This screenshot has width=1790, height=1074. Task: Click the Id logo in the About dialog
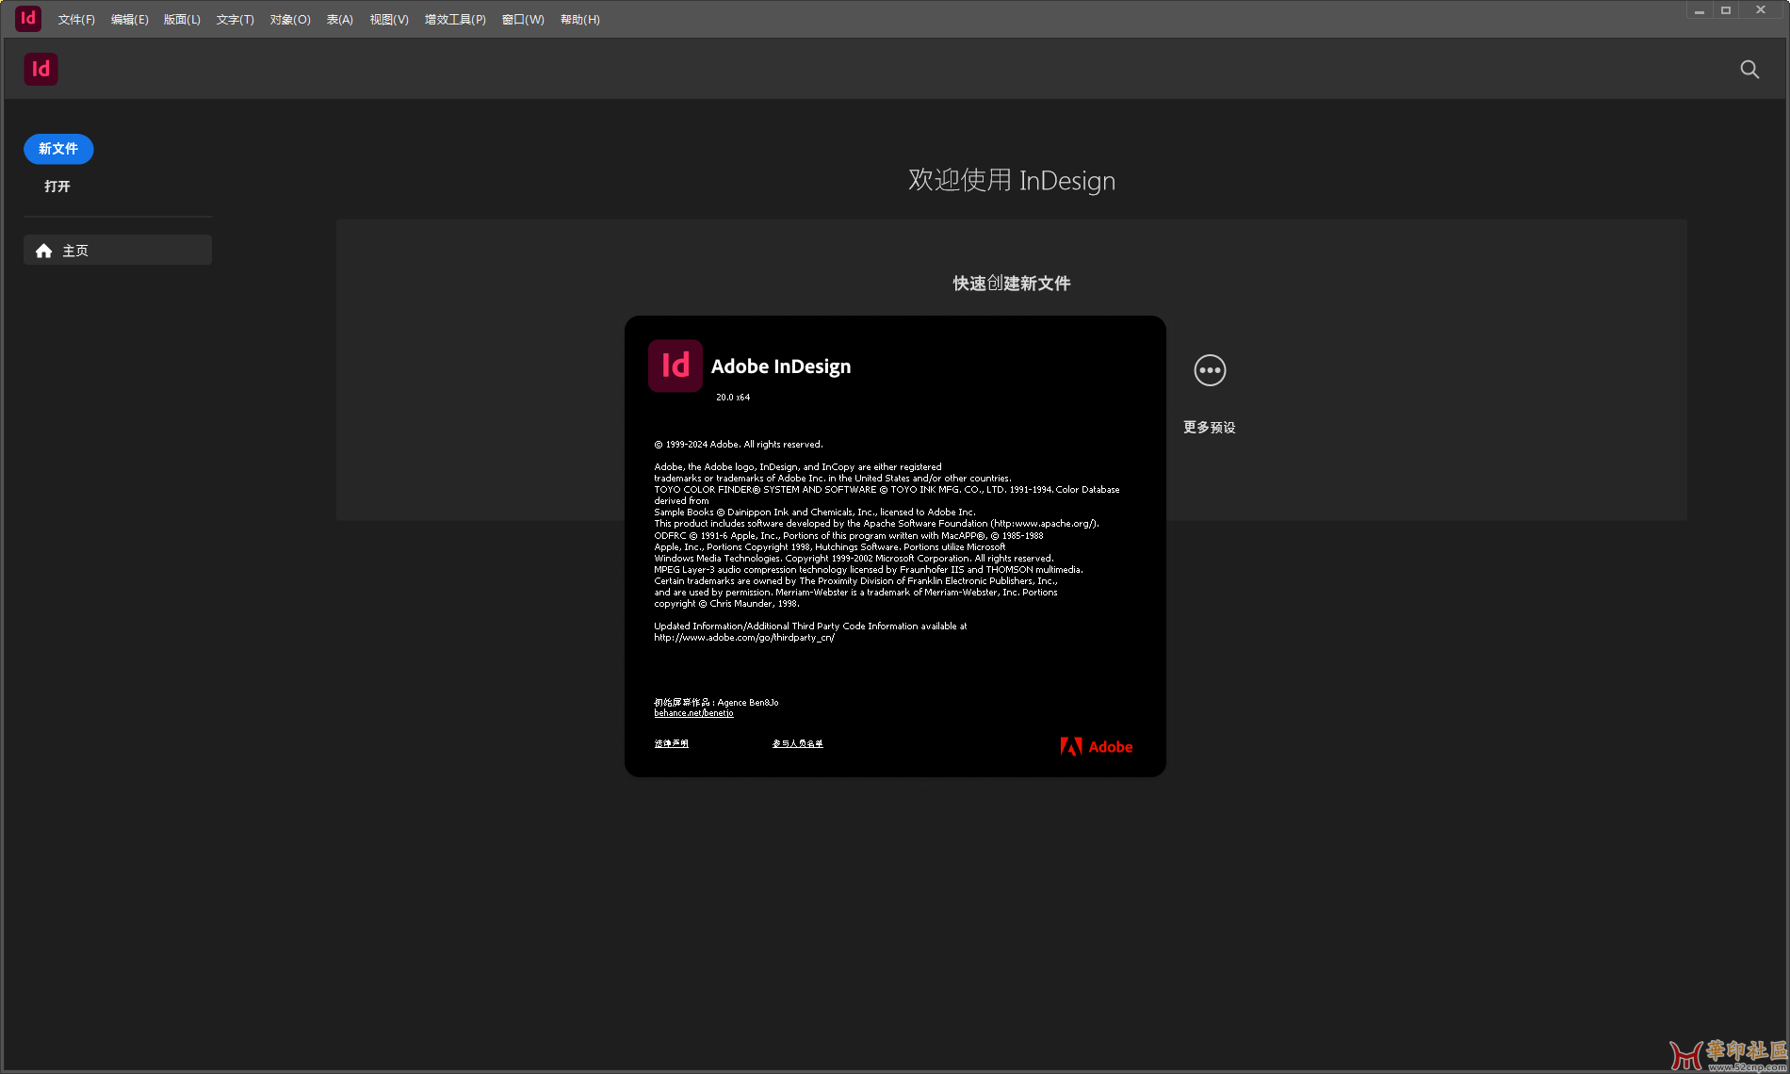point(675,366)
